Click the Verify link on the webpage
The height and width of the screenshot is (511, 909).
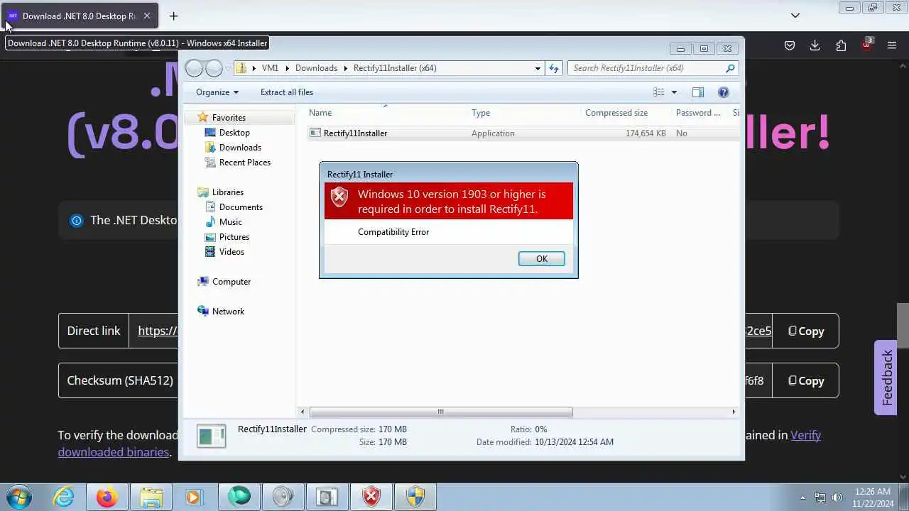point(805,435)
